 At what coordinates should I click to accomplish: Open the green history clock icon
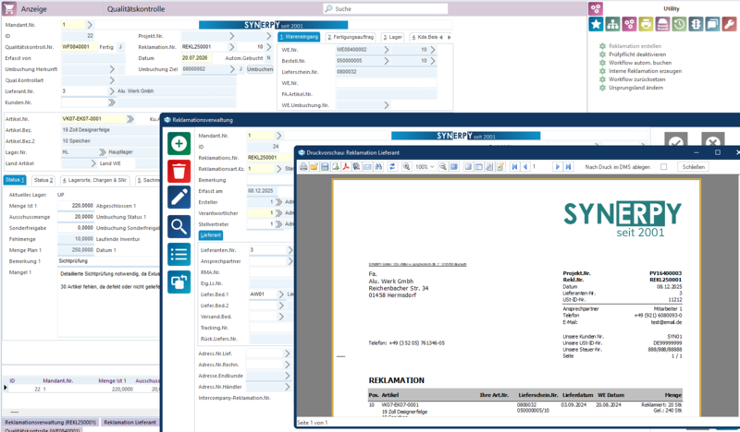coord(678,24)
